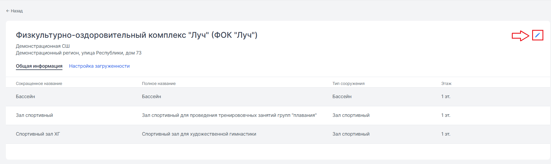Click the pencil edit icon

(537, 35)
